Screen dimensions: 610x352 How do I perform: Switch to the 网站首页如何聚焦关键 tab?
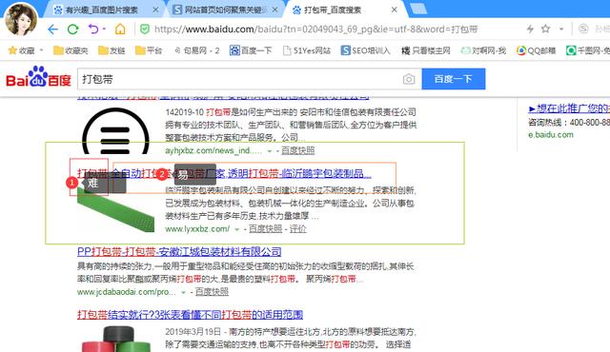point(225,10)
